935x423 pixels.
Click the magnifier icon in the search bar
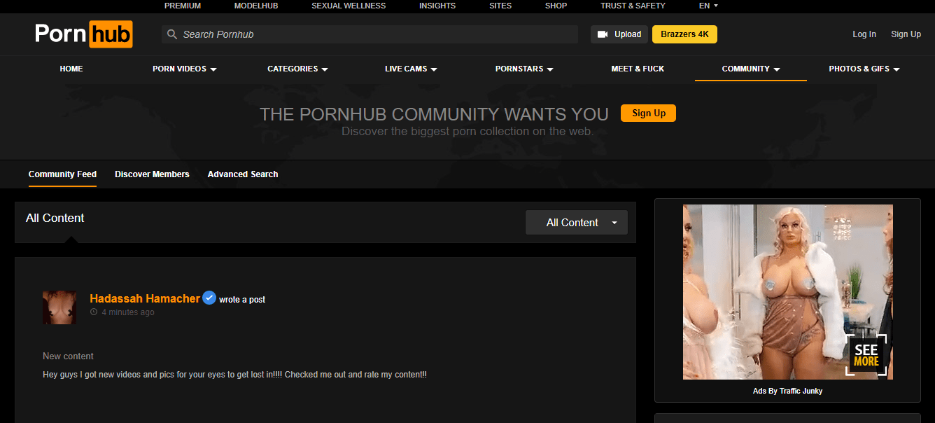coord(172,34)
